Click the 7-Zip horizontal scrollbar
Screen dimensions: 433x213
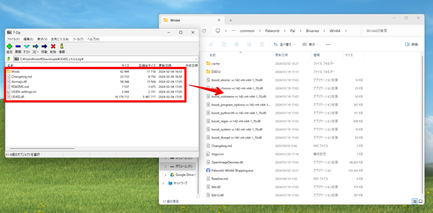tap(41, 149)
